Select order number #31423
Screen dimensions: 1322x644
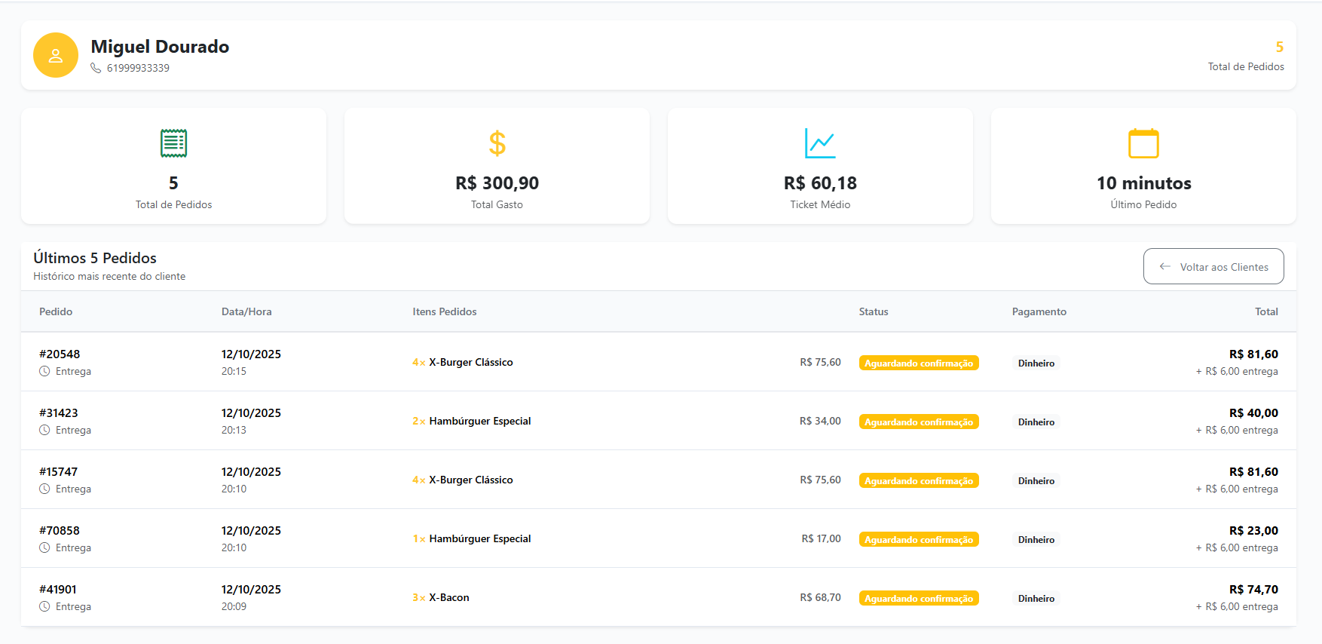tap(59, 412)
